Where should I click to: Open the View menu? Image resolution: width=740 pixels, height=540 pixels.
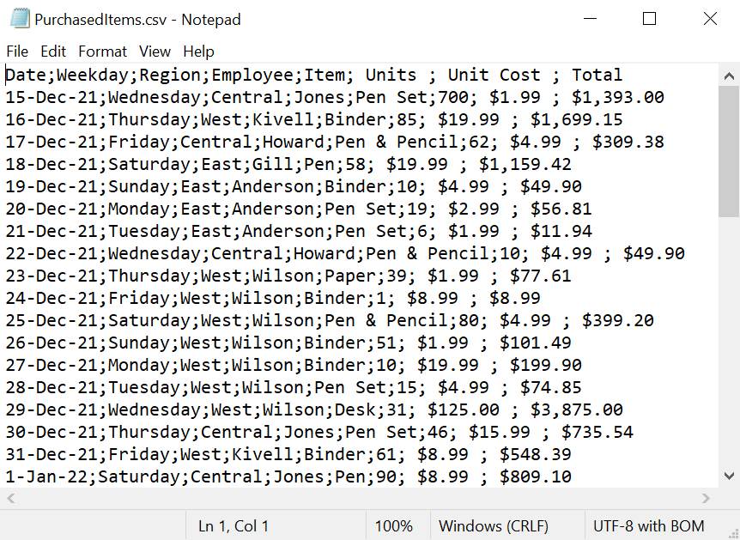point(155,52)
